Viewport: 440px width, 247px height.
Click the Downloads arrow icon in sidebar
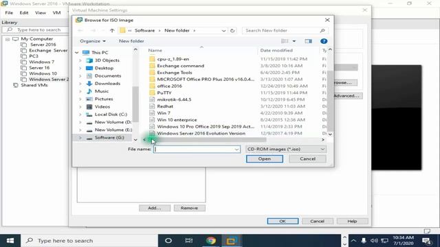[x=89, y=84]
